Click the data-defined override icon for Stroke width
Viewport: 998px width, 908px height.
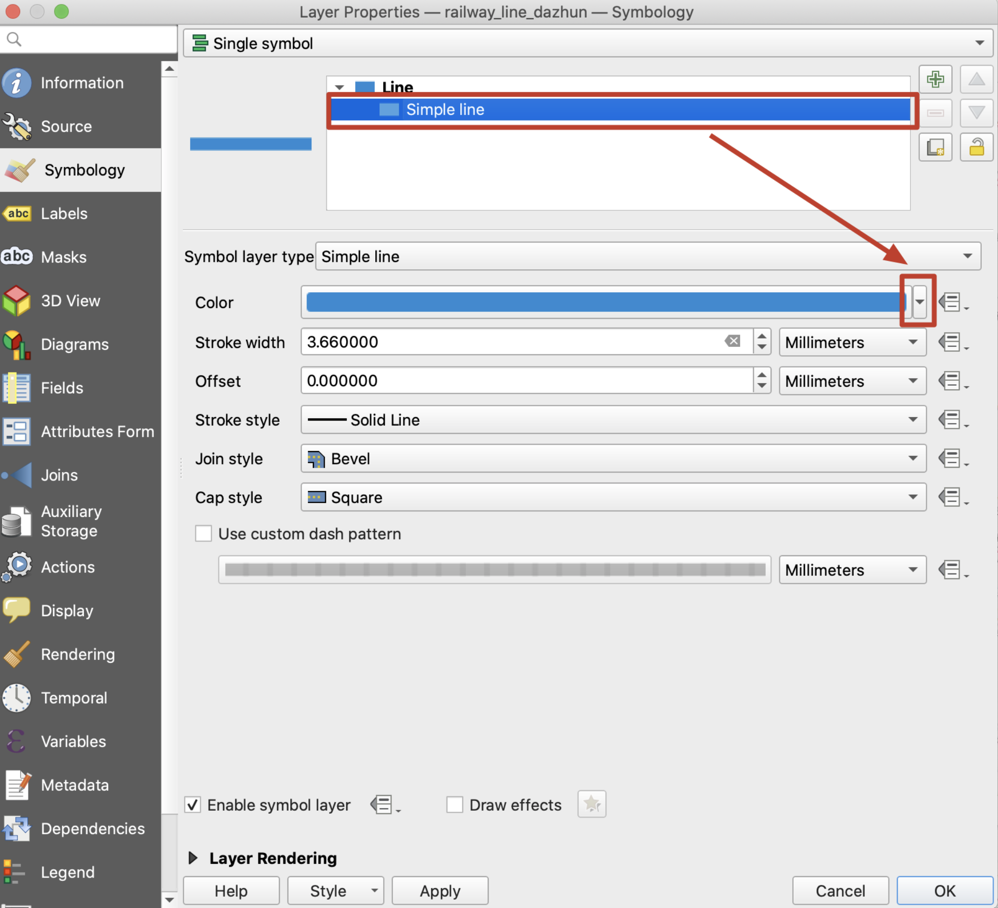point(950,342)
